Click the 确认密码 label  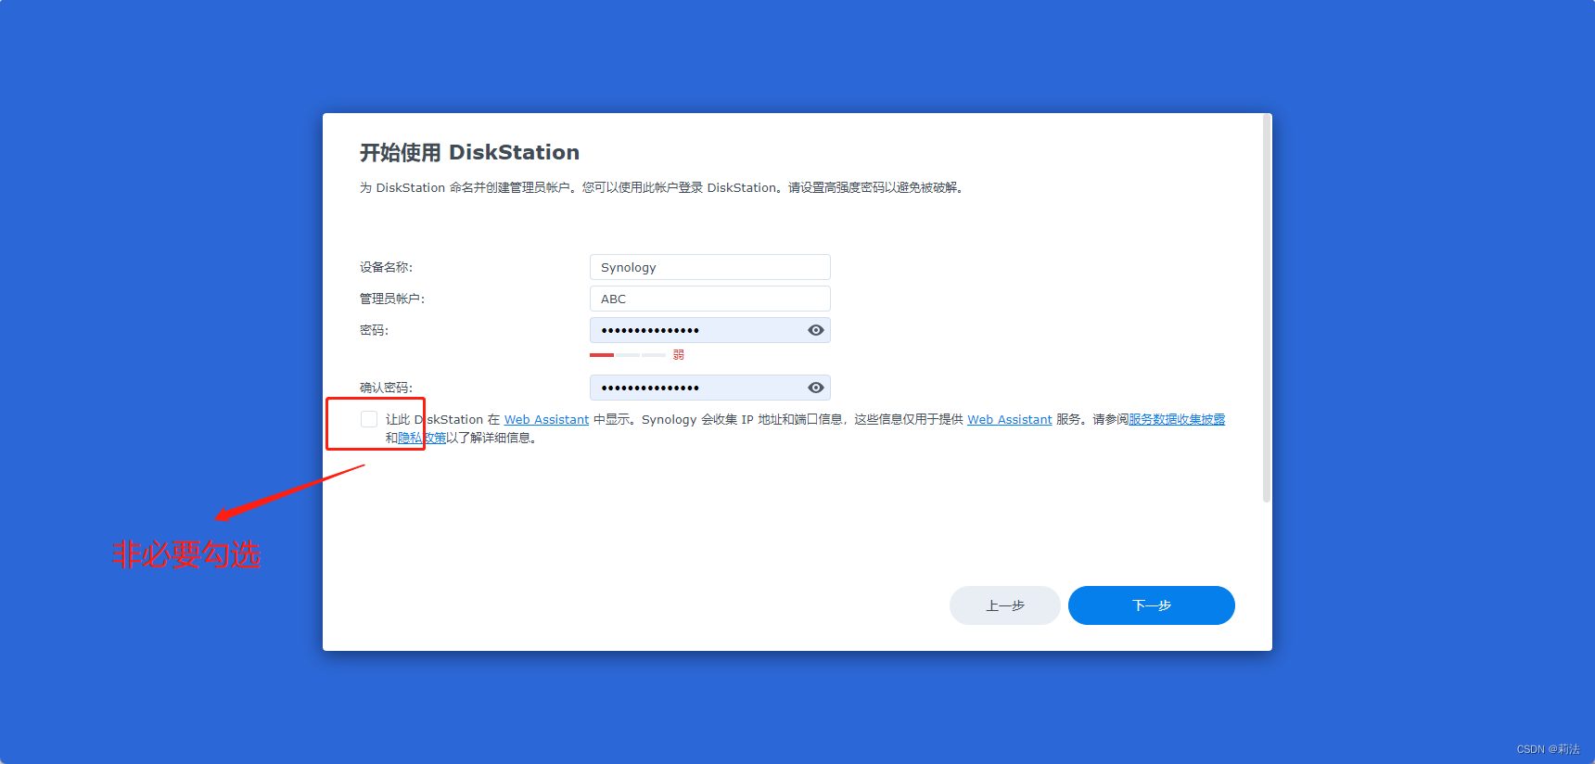pyautogui.click(x=386, y=388)
